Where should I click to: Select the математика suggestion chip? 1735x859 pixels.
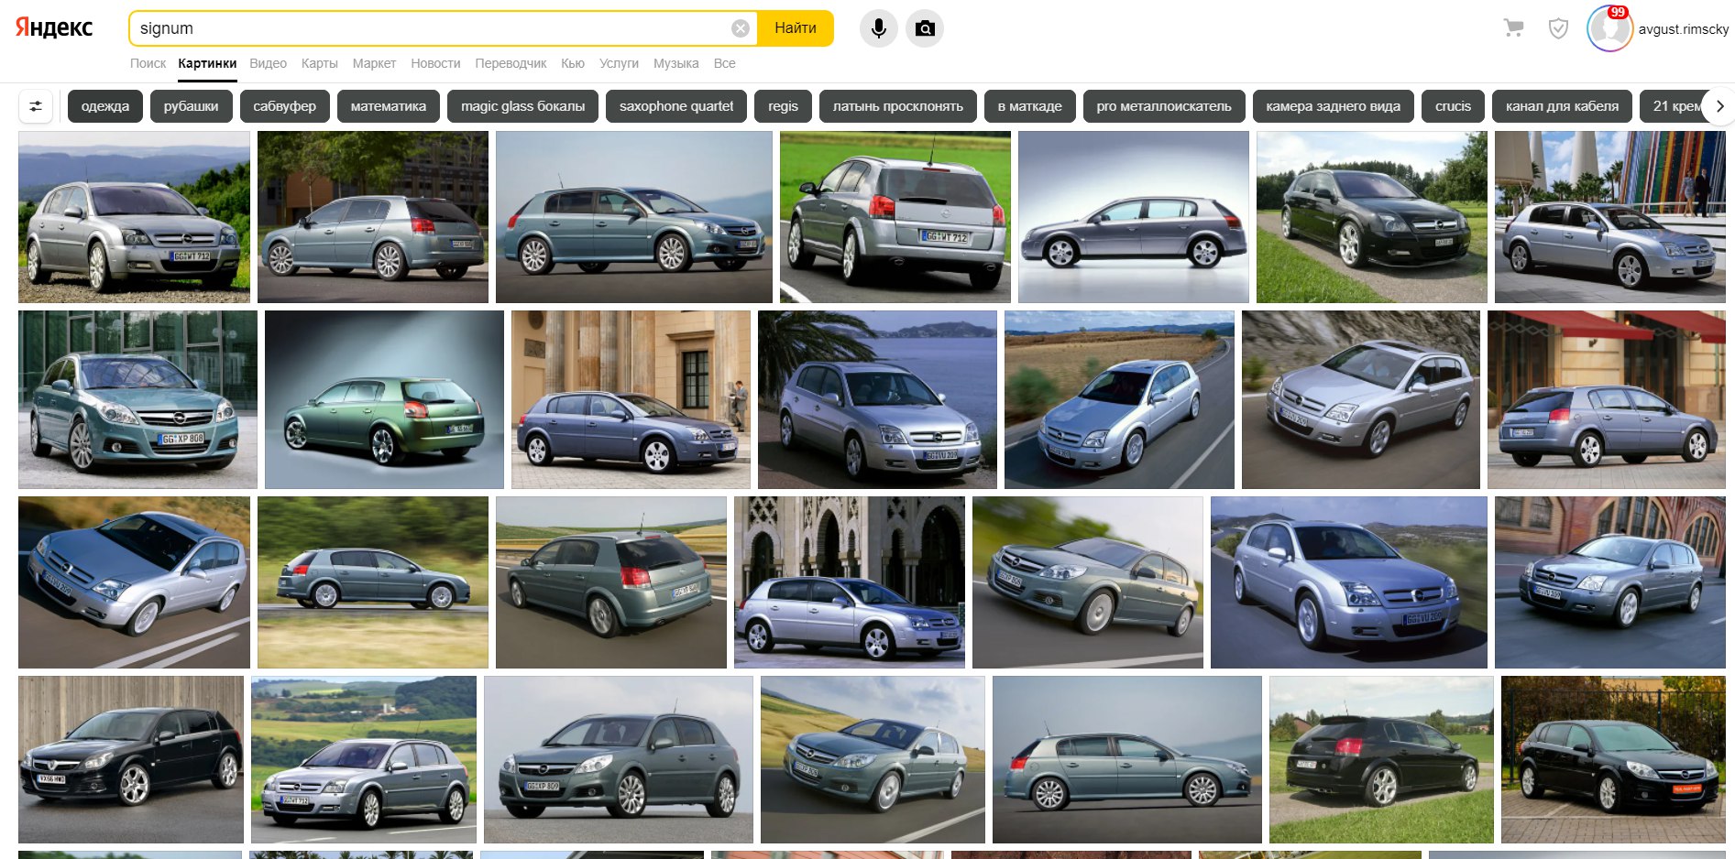pyautogui.click(x=389, y=106)
